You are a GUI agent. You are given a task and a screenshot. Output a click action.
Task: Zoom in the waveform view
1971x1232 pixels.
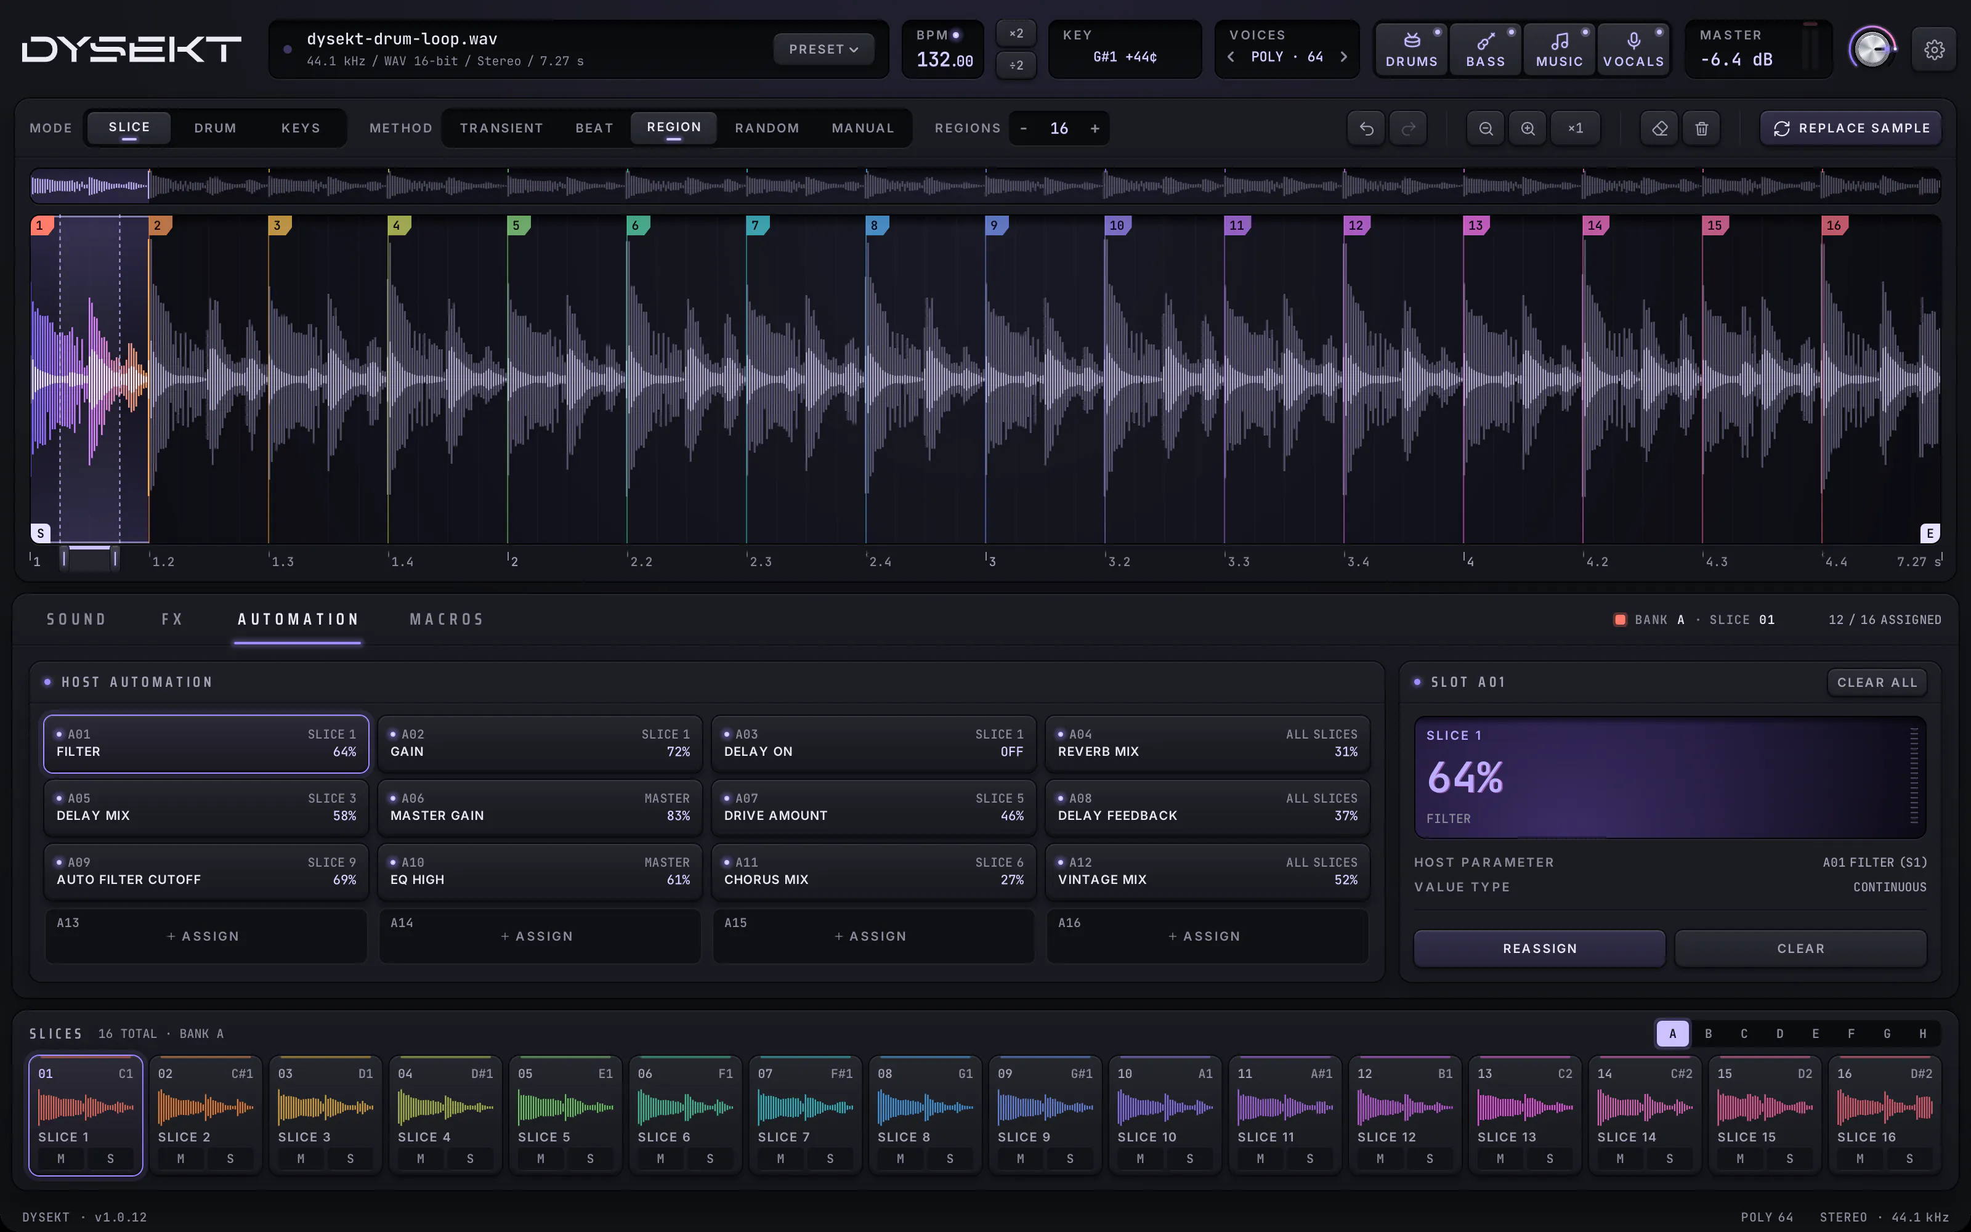[x=1528, y=129]
